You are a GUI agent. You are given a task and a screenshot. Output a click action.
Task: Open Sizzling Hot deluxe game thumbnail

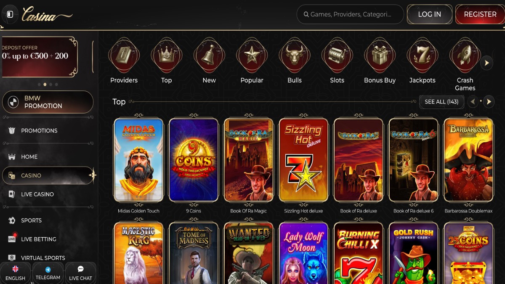pyautogui.click(x=303, y=160)
